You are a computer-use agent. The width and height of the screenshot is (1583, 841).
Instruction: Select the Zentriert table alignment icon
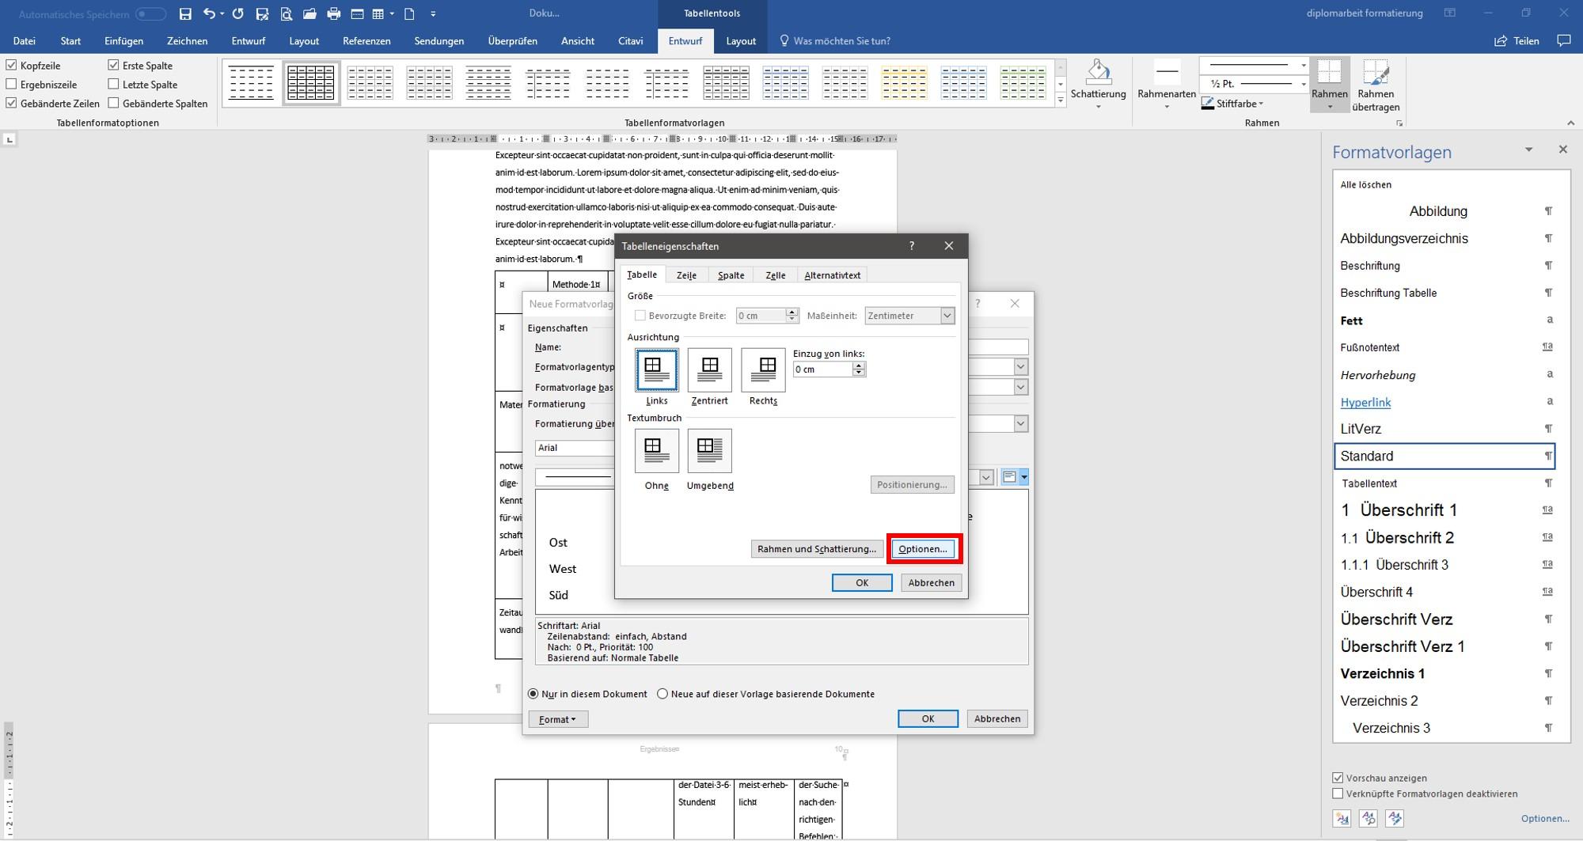click(x=709, y=369)
